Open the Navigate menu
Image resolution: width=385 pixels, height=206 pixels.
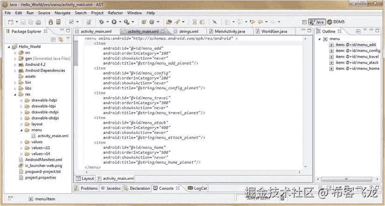click(x=63, y=13)
